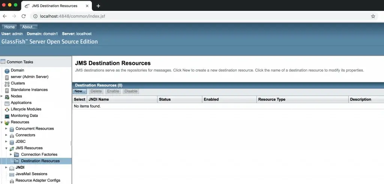384x184 pixels.
Task: Expand the Nodes tree node
Action: 2,96
